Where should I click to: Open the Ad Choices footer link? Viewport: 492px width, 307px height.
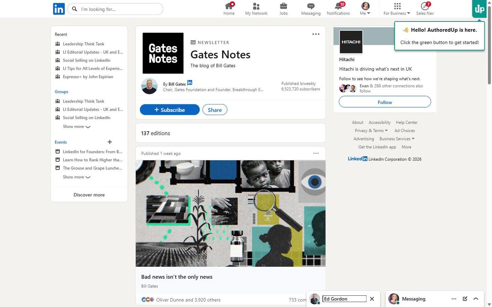405,130
